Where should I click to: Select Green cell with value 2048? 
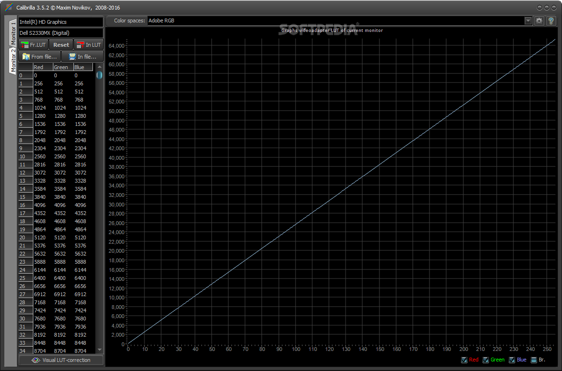click(x=63, y=140)
